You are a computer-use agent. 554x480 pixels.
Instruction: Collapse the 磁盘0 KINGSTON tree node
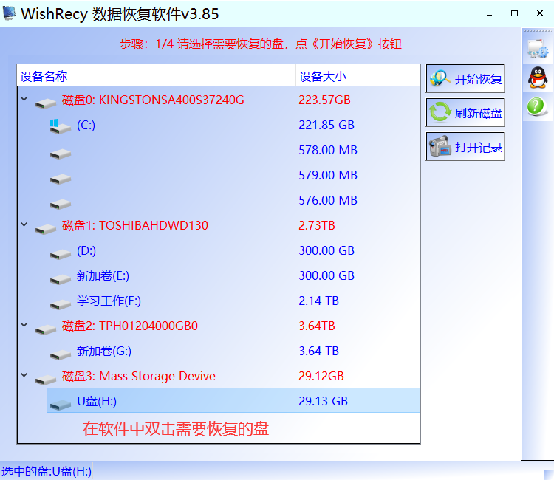[x=24, y=99]
